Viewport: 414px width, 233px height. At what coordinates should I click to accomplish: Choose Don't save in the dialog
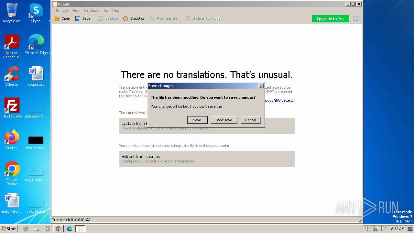(224, 120)
